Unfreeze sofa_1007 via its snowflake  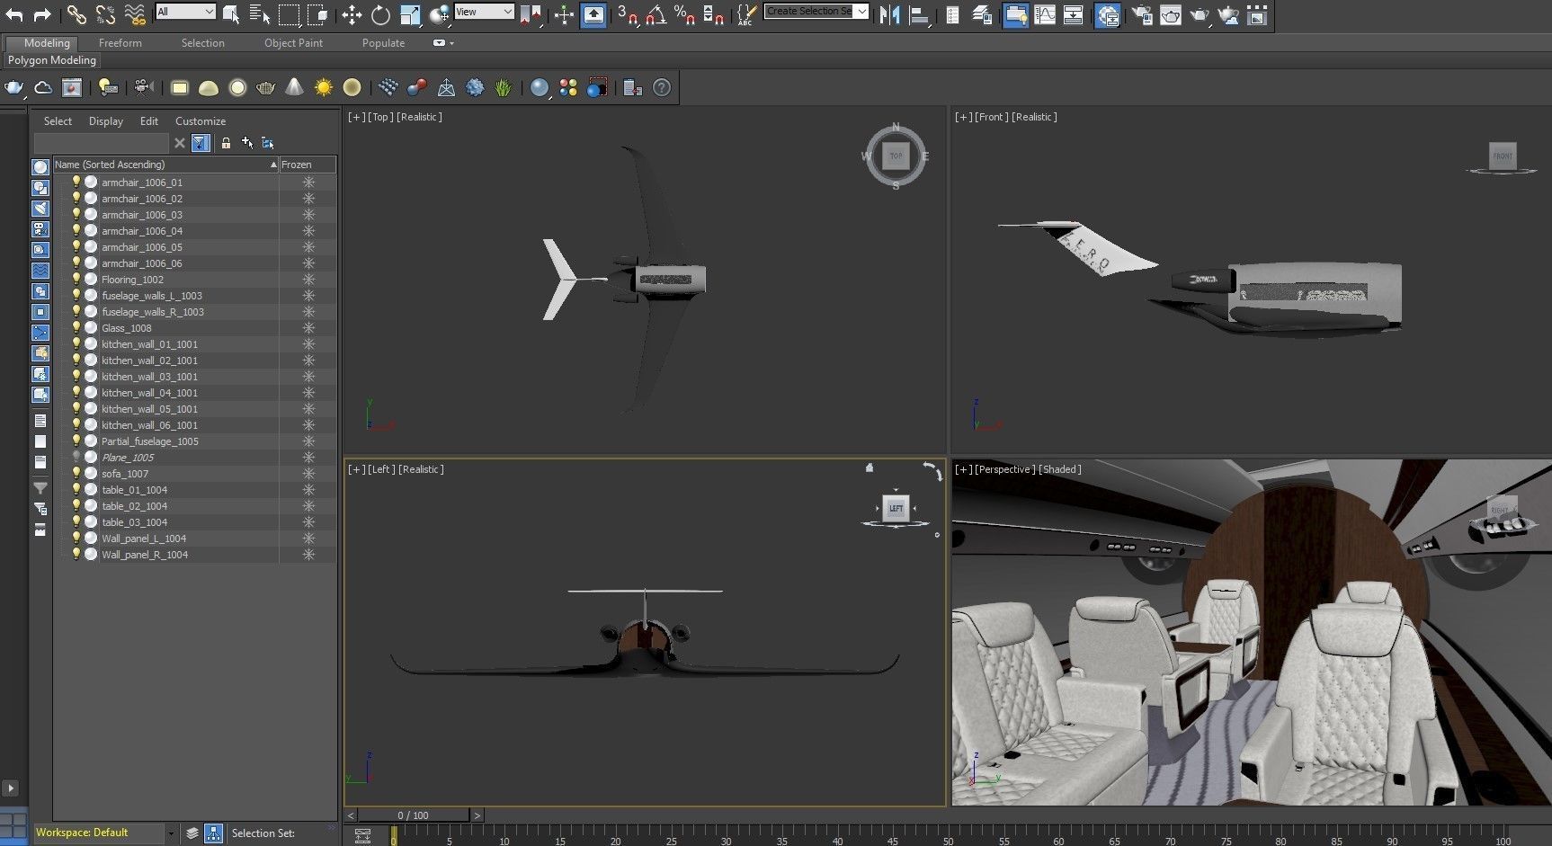[x=308, y=474]
